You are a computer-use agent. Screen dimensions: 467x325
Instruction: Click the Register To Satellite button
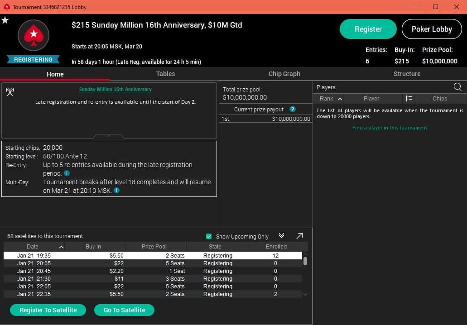click(48, 310)
